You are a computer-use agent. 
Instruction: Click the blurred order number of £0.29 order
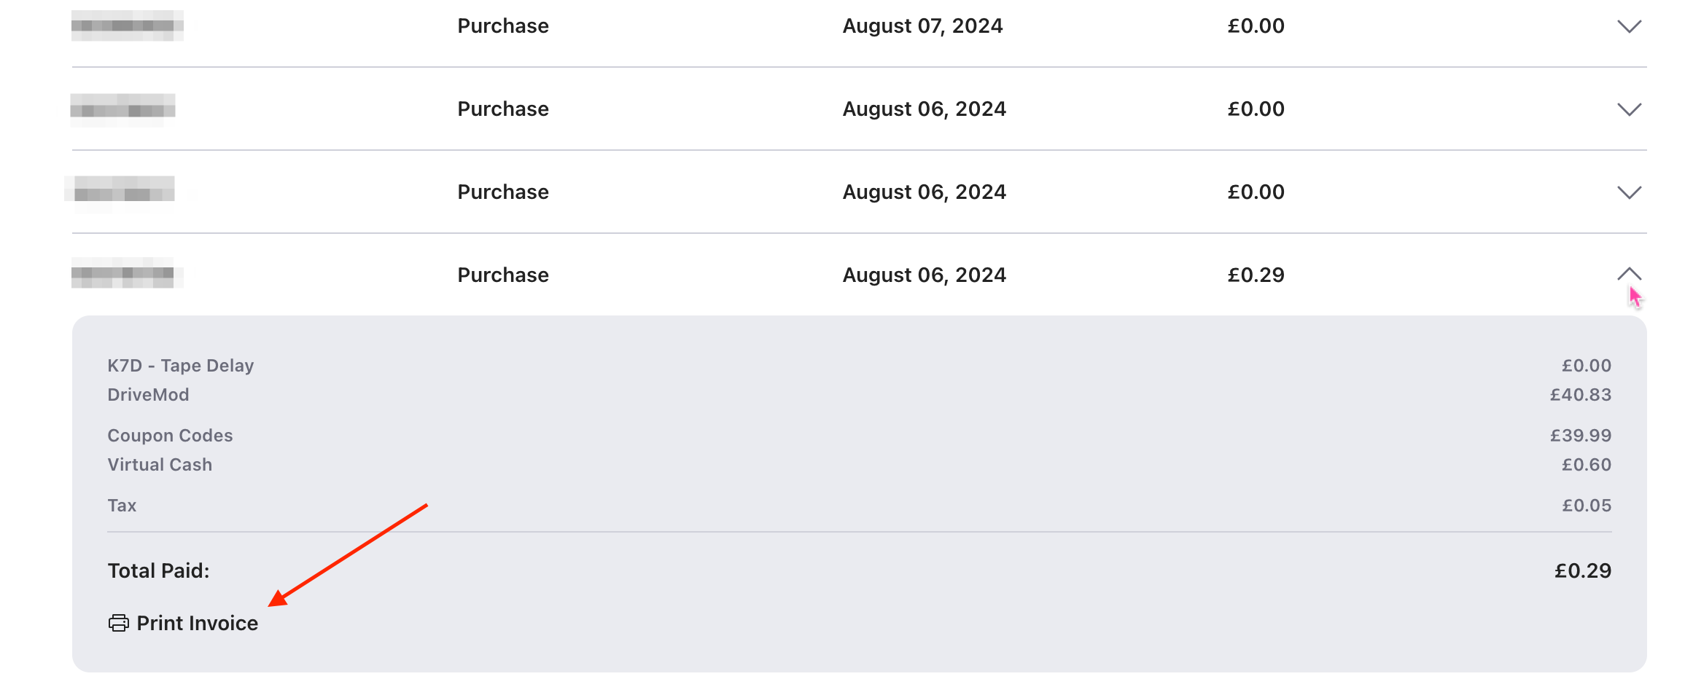point(127,274)
